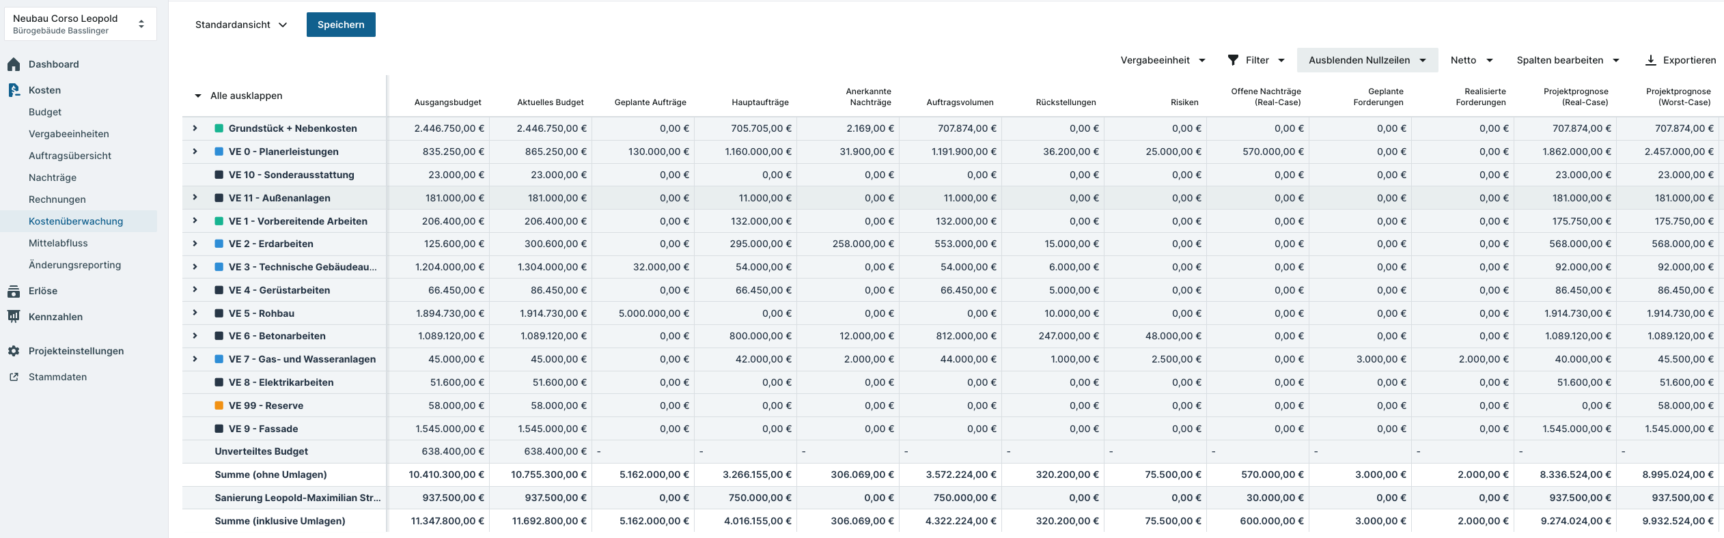Click the Projektprognose (Worst-Case) column header
1724x538 pixels.
click(x=1678, y=97)
